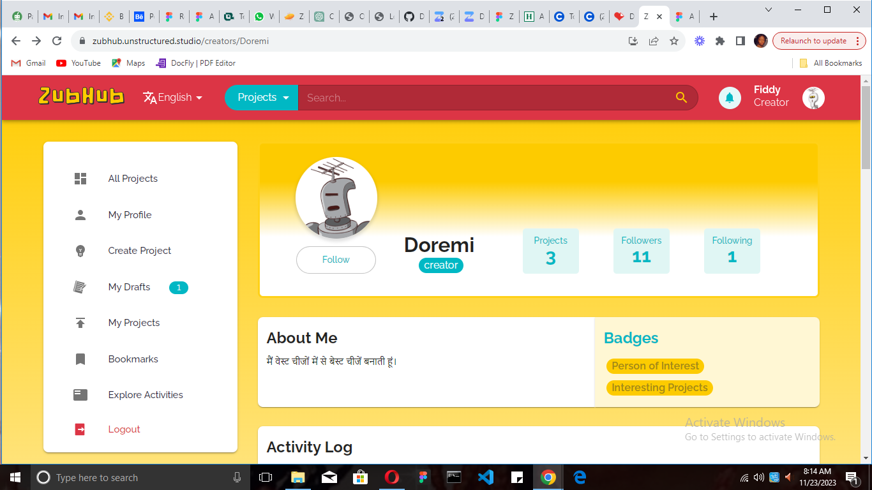Viewport: 872px width, 490px height.
Task: Open the Following count tile
Action: click(x=732, y=251)
